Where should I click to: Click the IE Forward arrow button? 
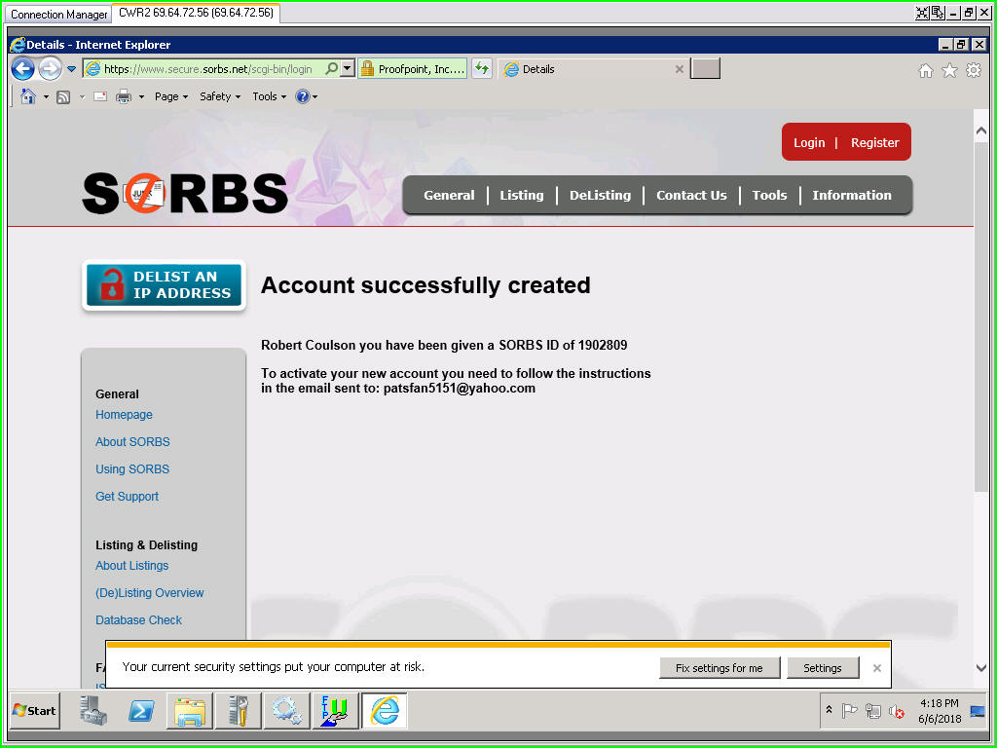point(51,69)
